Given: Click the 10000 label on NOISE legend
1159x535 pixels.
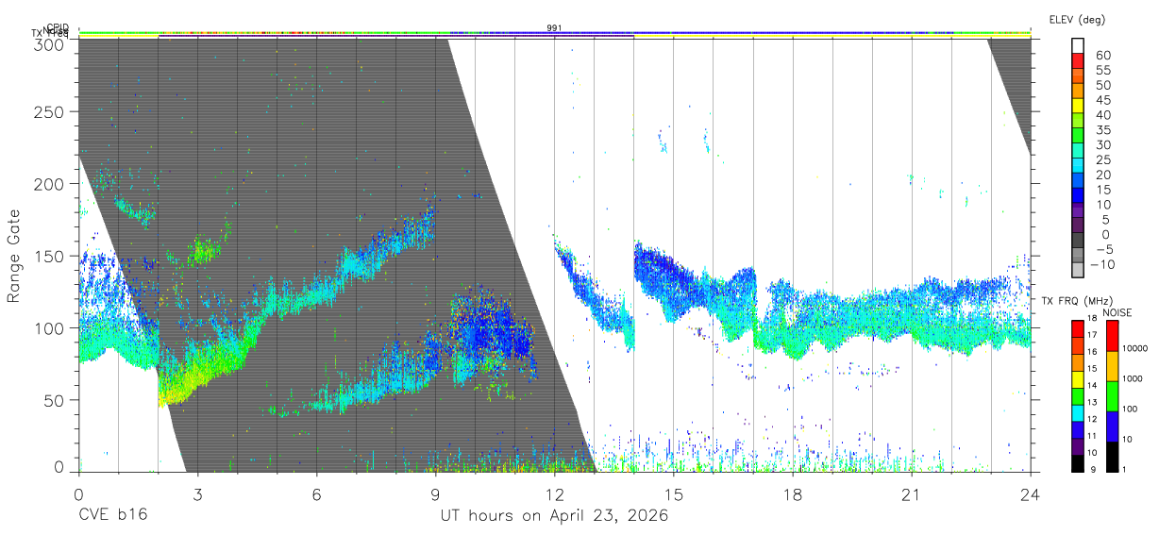Looking at the screenshot, I should [1135, 348].
